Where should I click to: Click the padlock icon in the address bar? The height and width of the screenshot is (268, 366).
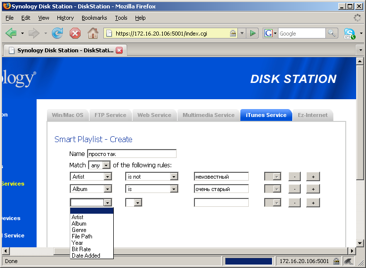click(233, 33)
